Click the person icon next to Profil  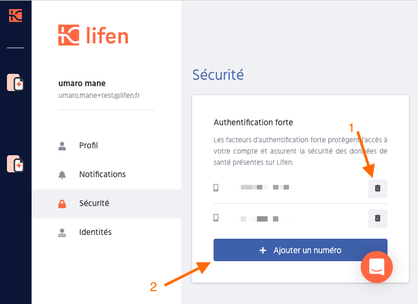point(62,146)
